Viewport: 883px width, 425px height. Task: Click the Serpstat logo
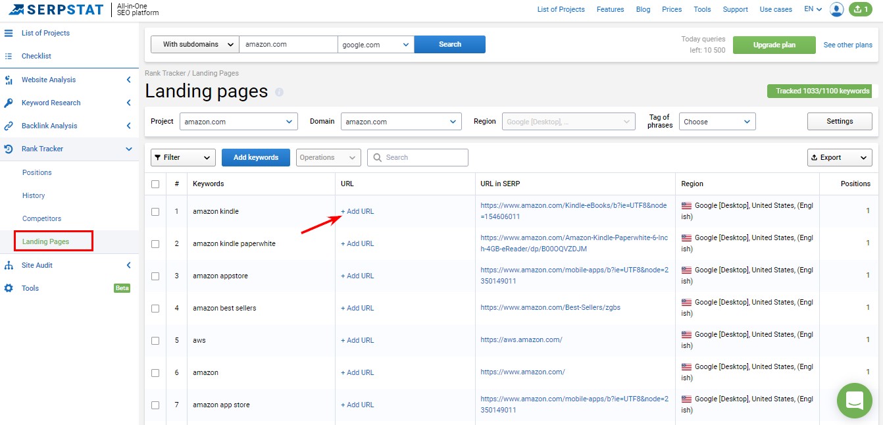click(x=55, y=9)
